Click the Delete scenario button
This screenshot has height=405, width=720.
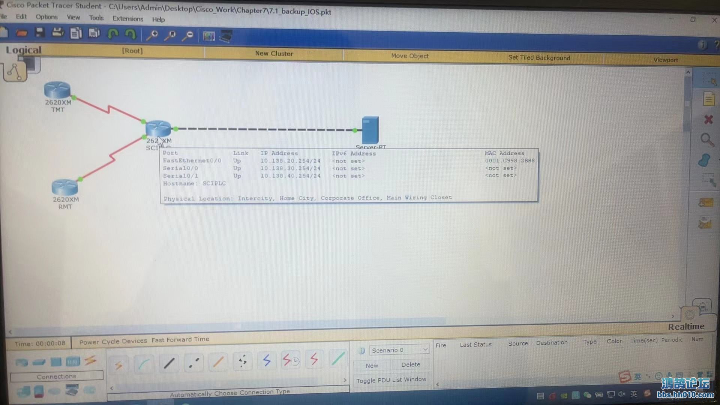click(411, 364)
